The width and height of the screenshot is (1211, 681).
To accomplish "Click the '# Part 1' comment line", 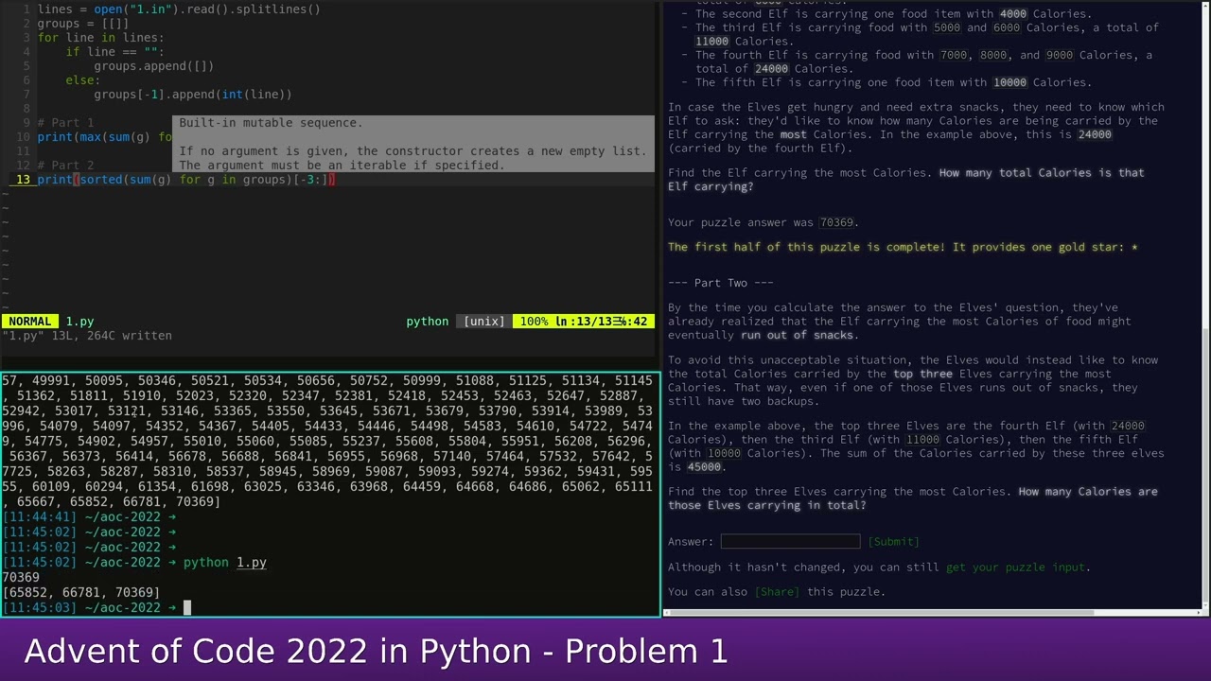I will tap(65, 123).
